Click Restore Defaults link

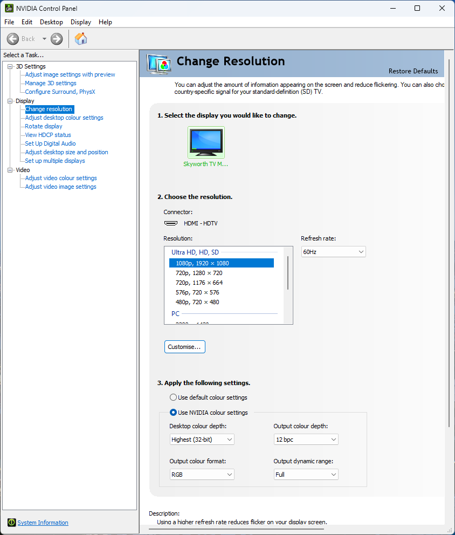point(413,71)
